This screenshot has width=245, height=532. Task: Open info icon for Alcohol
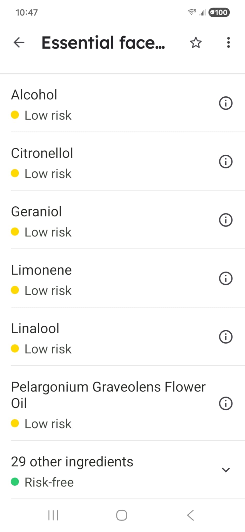(226, 103)
